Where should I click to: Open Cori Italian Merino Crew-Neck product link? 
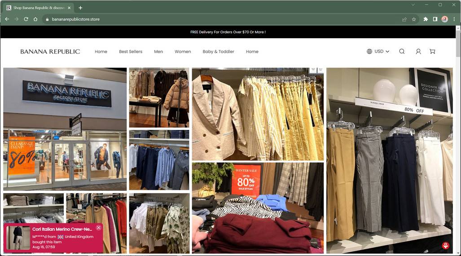click(x=62, y=229)
